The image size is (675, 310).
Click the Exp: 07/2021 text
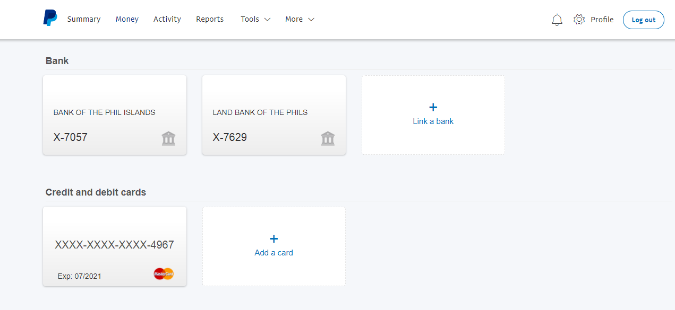pyautogui.click(x=80, y=276)
